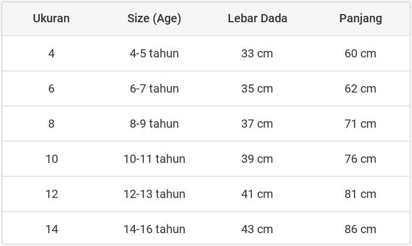Image resolution: width=412 pixels, height=246 pixels.
Task: Select the Lebar Dada header cell
Action: pyautogui.click(x=257, y=18)
